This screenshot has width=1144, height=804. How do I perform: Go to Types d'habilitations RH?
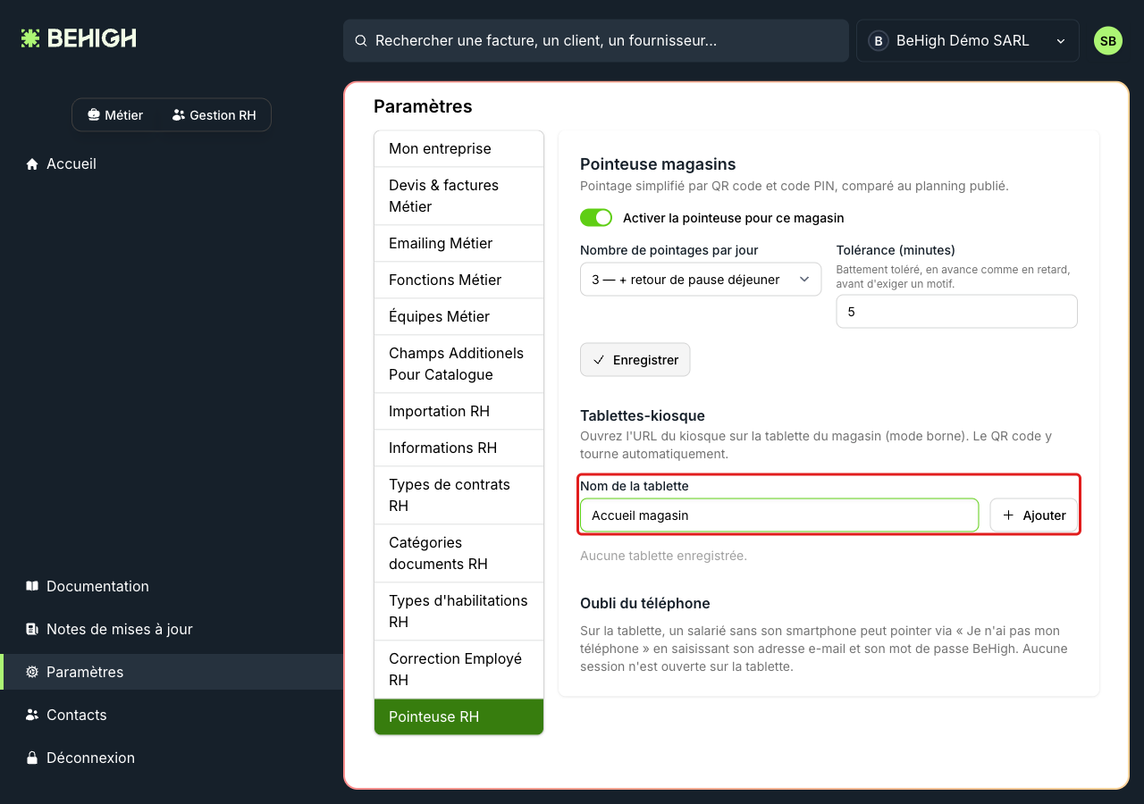click(458, 611)
